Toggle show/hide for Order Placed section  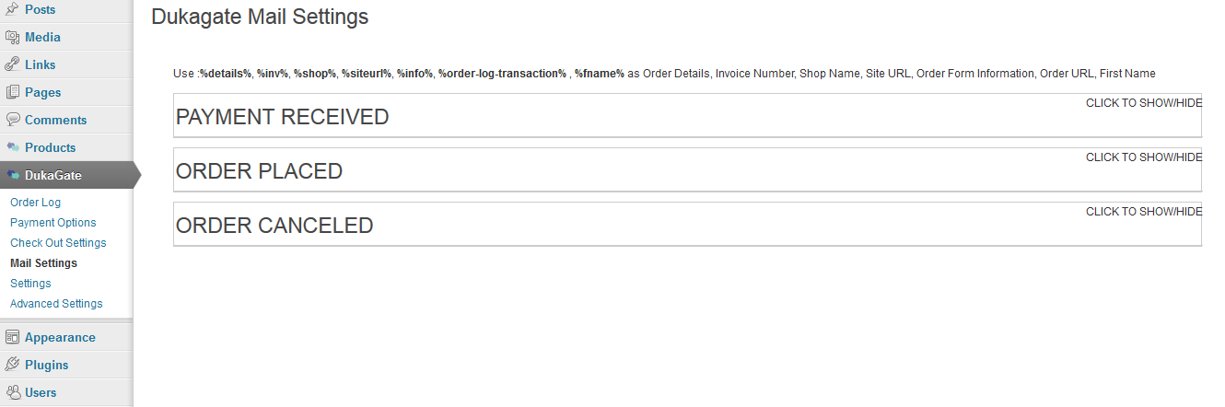tap(1144, 157)
